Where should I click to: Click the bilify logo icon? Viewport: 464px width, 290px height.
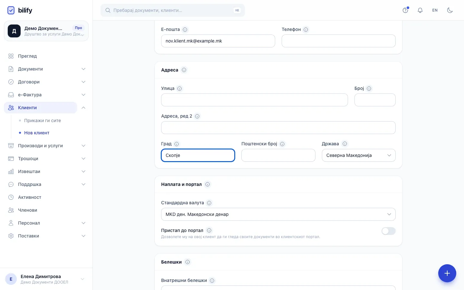tap(11, 10)
